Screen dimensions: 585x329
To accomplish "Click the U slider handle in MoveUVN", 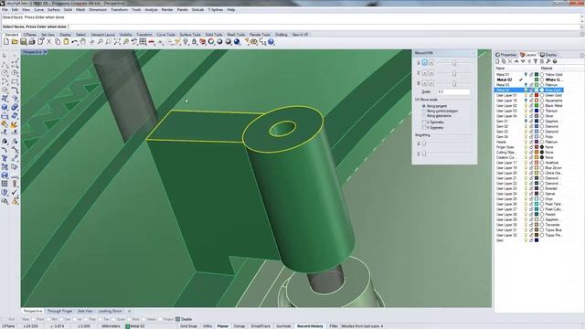I will coord(454,63).
